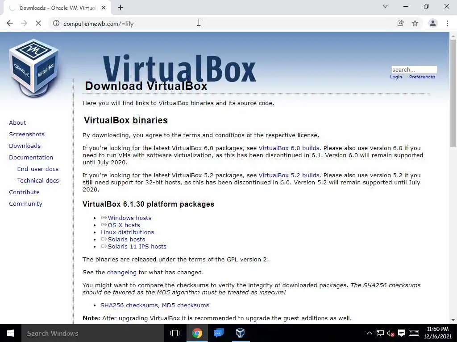
Task: Close the Downloads tab
Action: tap(104, 8)
